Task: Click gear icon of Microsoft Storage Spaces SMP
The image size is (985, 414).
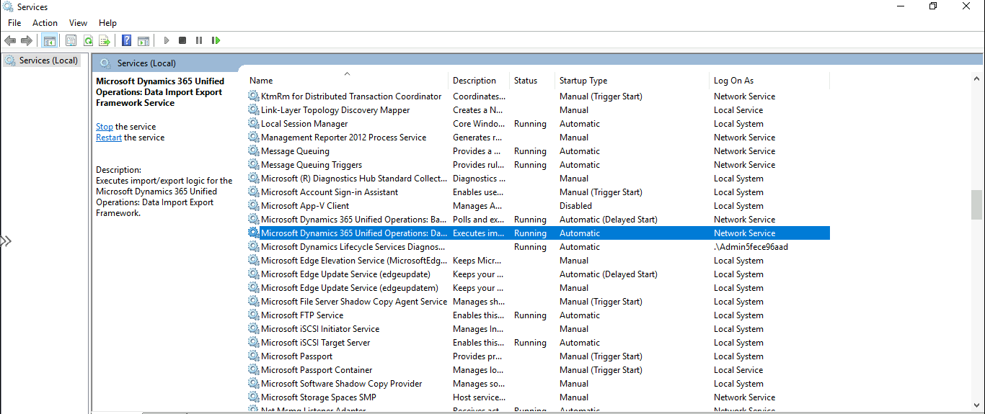Action: tap(253, 397)
